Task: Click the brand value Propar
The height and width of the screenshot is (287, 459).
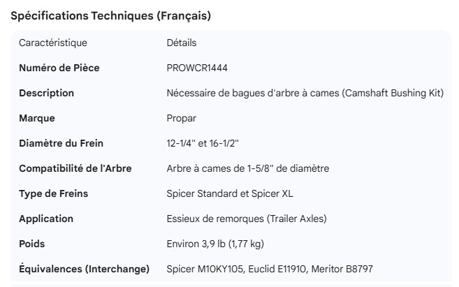Action: pyautogui.click(x=182, y=119)
